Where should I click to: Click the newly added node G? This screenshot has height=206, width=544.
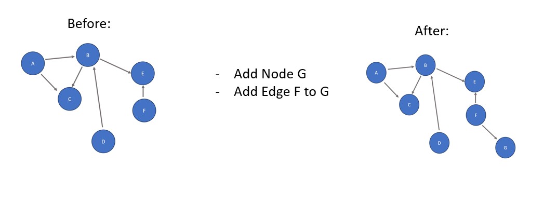pos(506,148)
